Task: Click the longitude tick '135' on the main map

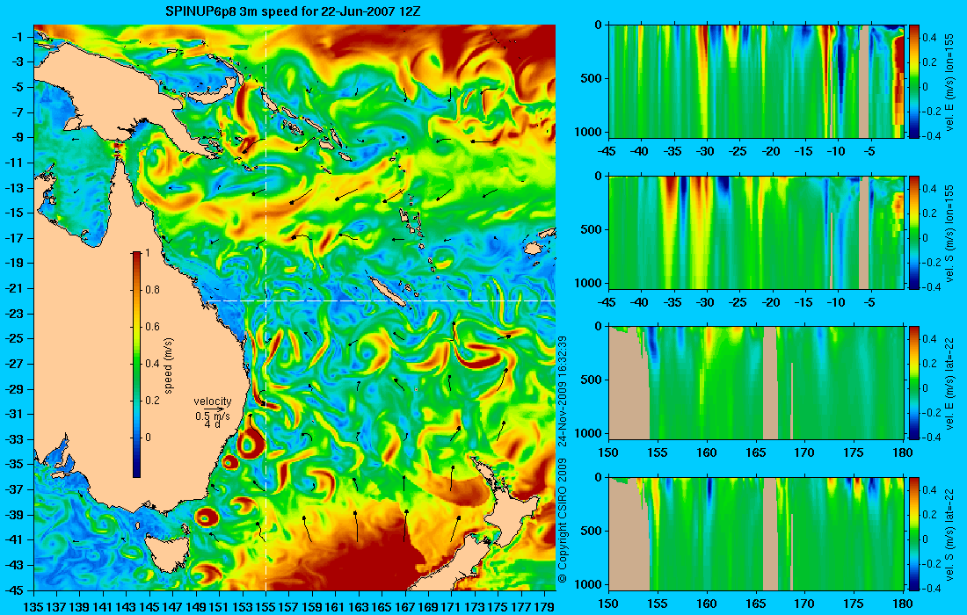Action: [33, 606]
